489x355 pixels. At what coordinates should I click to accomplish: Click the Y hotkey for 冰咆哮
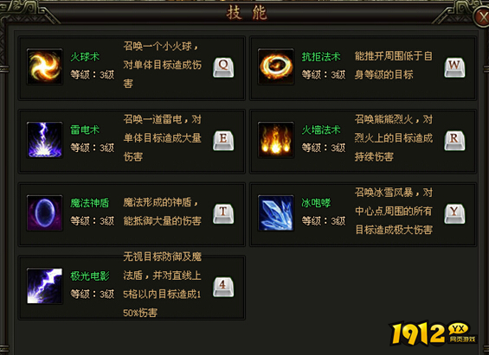[x=454, y=214]
